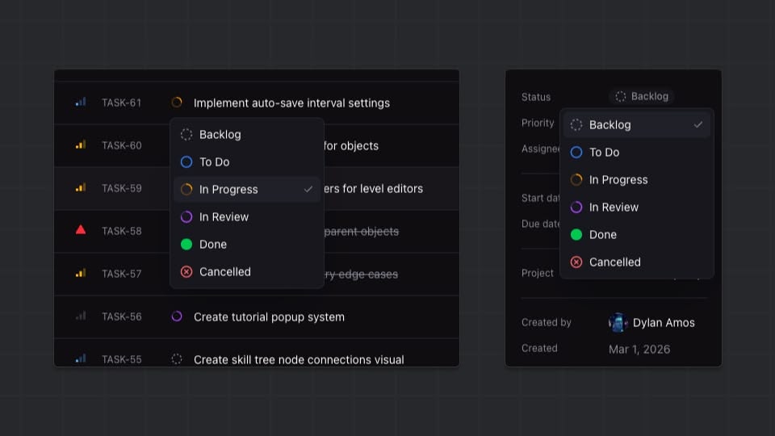Click the TASK-60 identifier
The width and height of the screenshot is (775, 436).
coord(122,145)
